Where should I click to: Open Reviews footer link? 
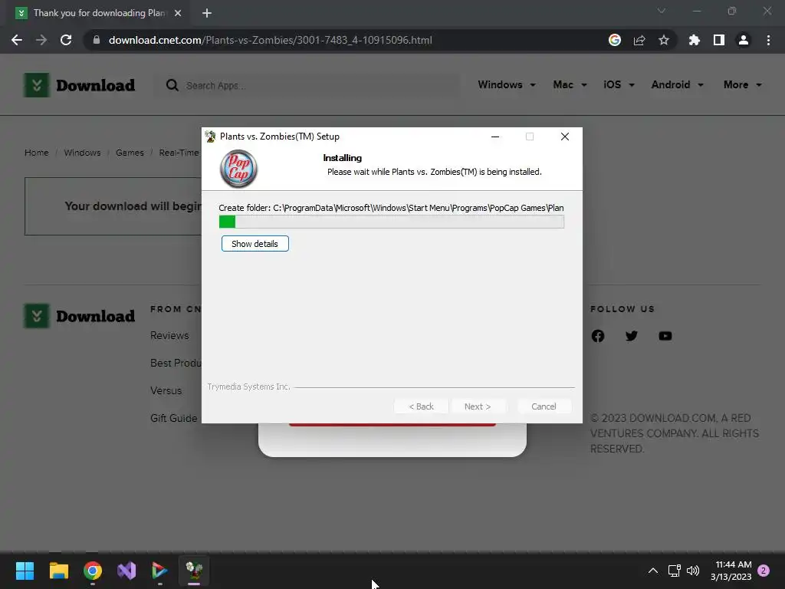tap(169, 336)
